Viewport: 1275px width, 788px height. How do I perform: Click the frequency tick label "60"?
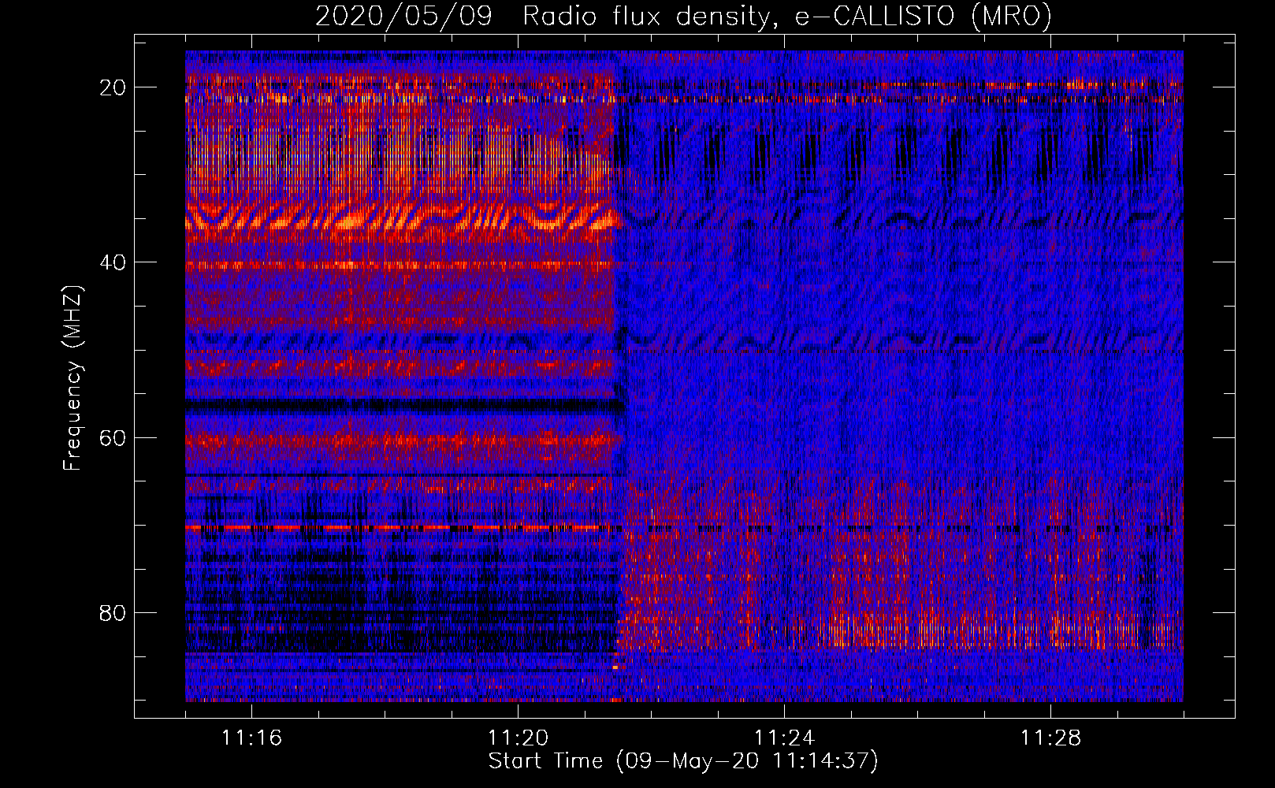tap(113, 437)
